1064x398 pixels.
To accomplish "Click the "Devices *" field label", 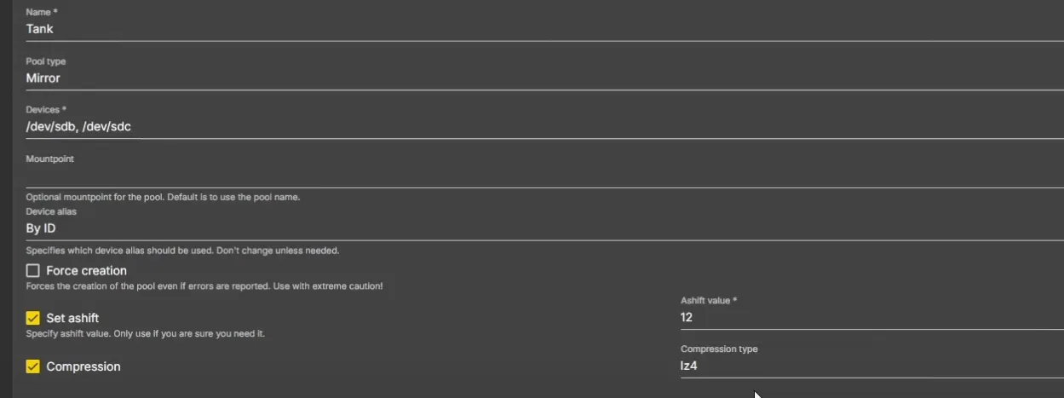I will (46, 111).
